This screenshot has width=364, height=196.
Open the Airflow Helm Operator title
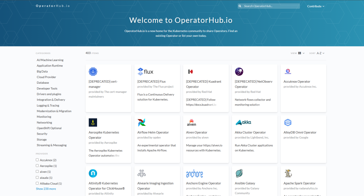pos(153,132)
